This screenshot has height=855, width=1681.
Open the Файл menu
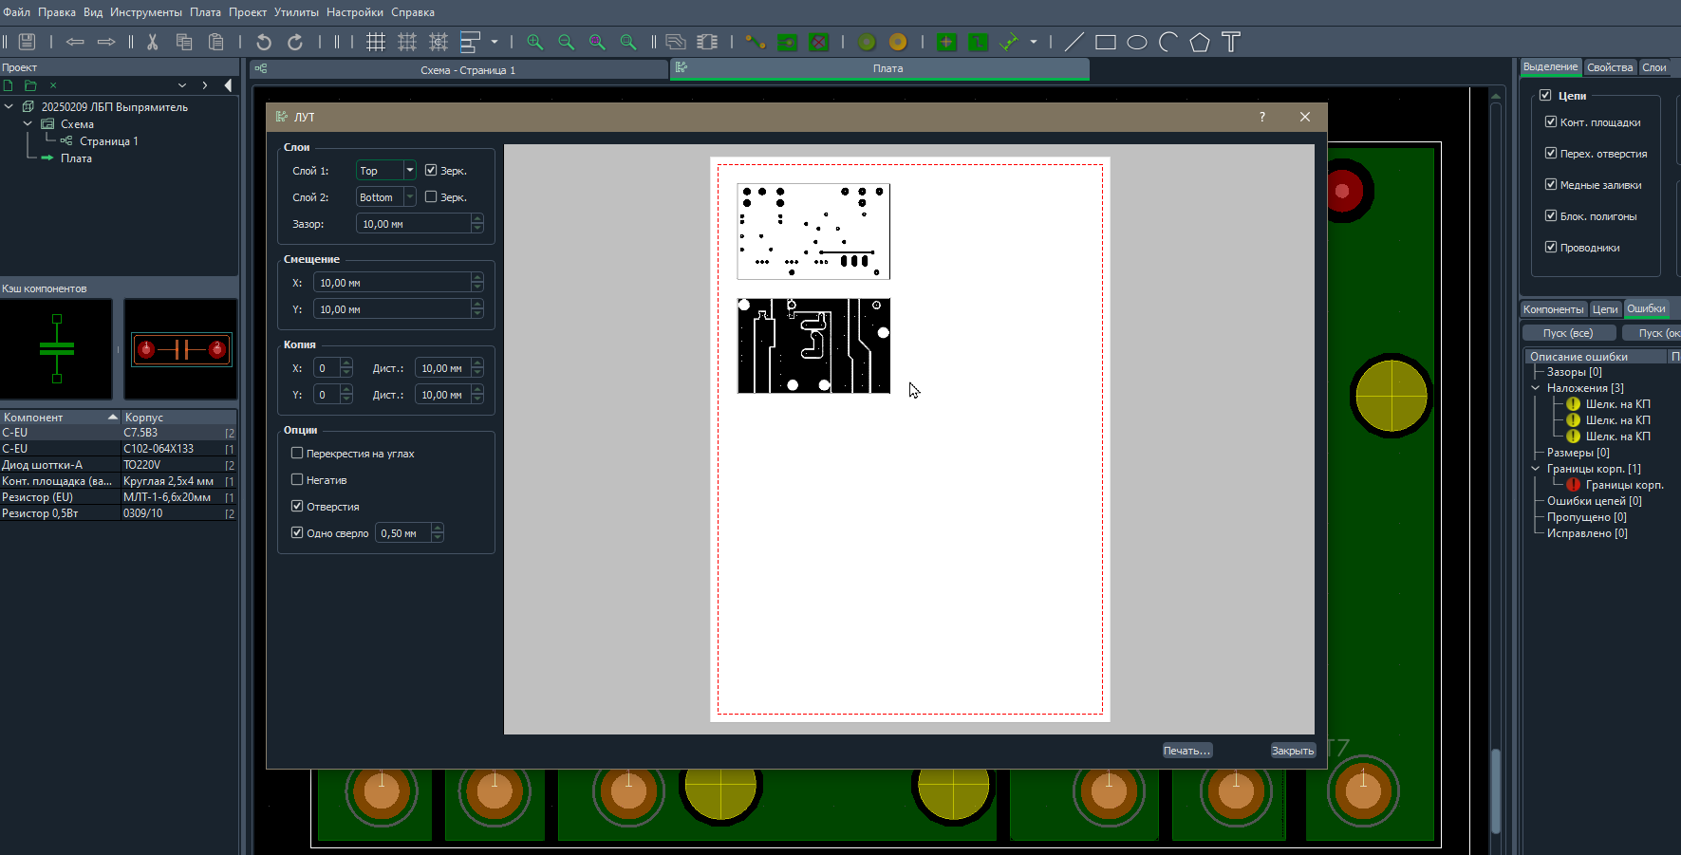pyautogui.click(x=17, y=12)
